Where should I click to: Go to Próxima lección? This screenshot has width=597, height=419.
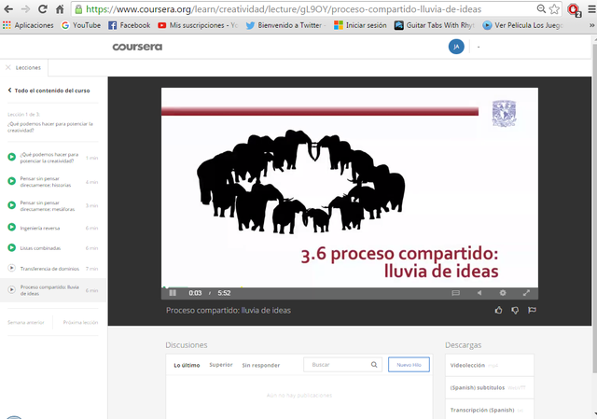click(80, 322)
